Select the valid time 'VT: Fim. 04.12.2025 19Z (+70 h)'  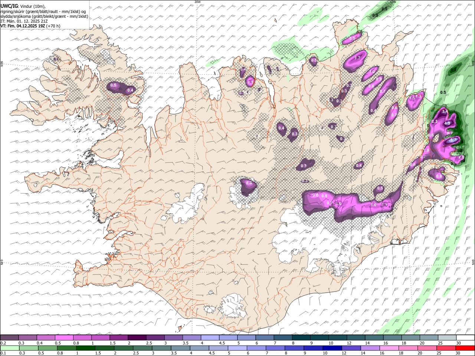(30, 26)
